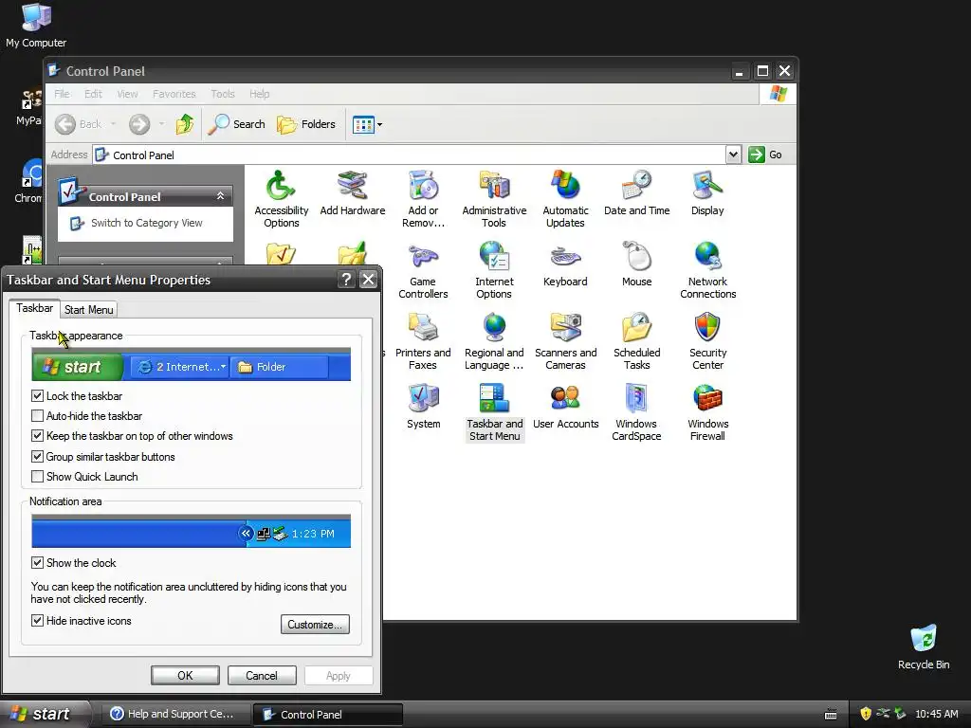Image resolution: width=971 pixels, height=728 pixels.
Task: Toggle the Folders pane button
Action: (x=306, y=124)
